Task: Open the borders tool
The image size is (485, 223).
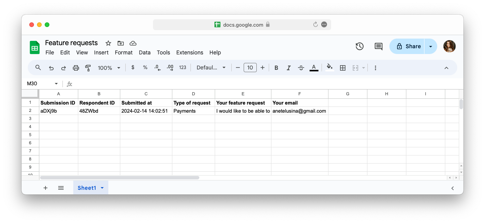Action: [343, 68]
